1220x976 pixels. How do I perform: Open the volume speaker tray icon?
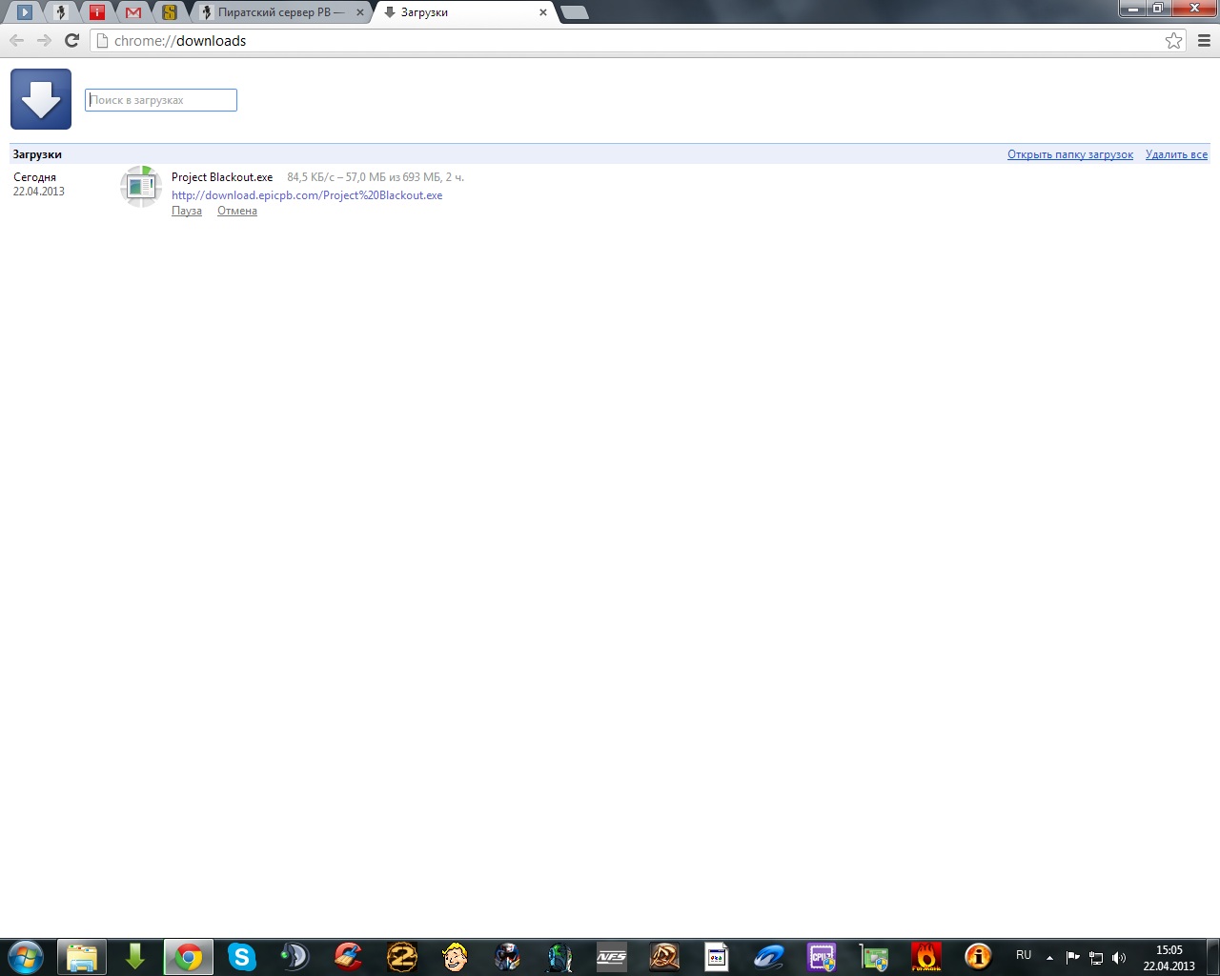[1119, 958]
